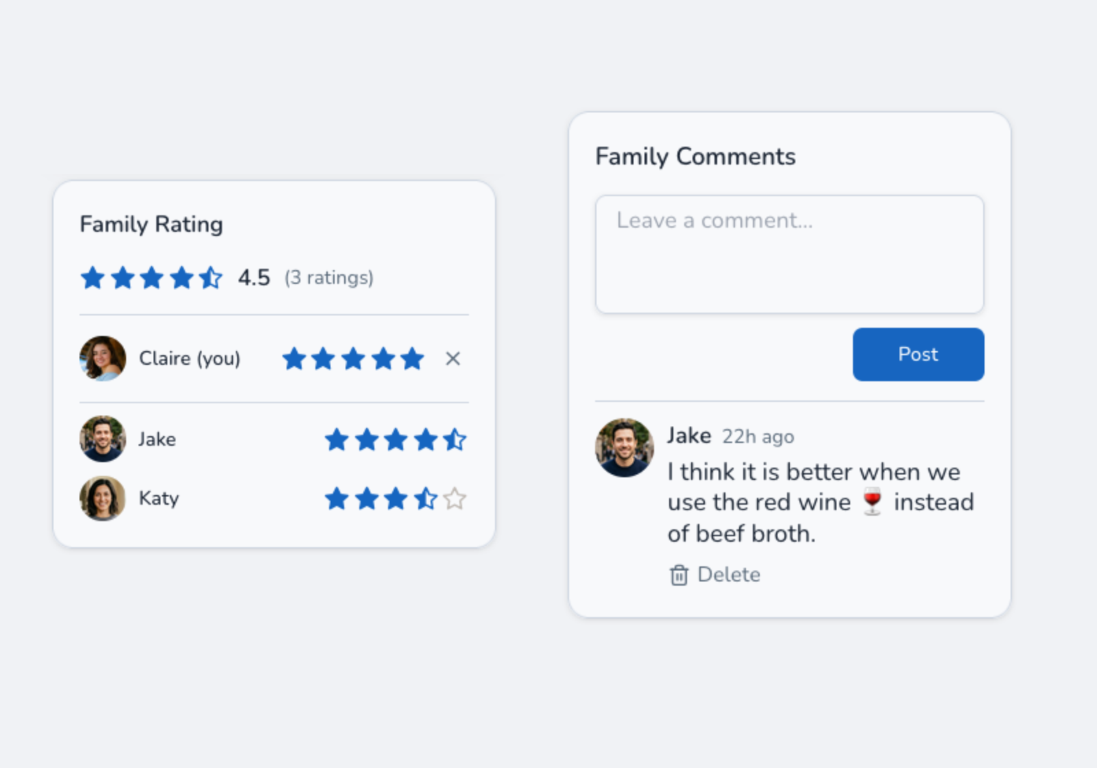Viewport: 1097px width, 768px height.
Task: Click the 4.5 average rating value
Action: coord(254,278)
